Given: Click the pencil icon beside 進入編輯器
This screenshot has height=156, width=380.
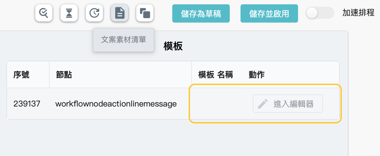Looking at the screenshot, I should tap(263, 104).
